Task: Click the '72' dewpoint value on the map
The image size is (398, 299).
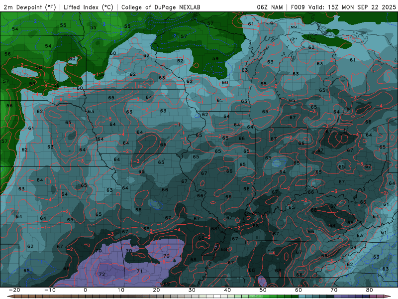Action: tap(102, 275)
